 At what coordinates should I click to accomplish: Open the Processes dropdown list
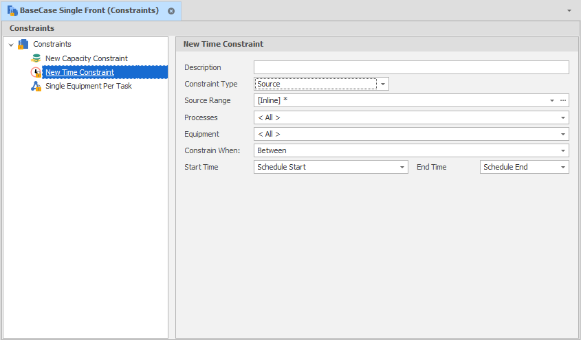(x=563, y=117)
